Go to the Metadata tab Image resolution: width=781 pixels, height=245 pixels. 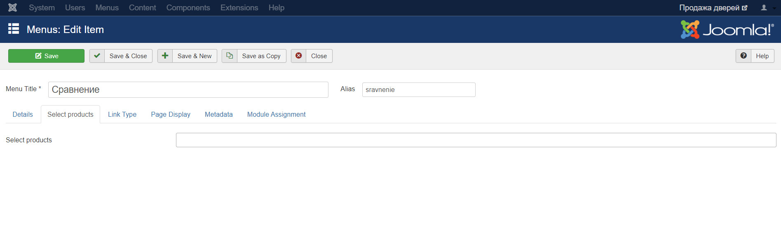(219, 114)
